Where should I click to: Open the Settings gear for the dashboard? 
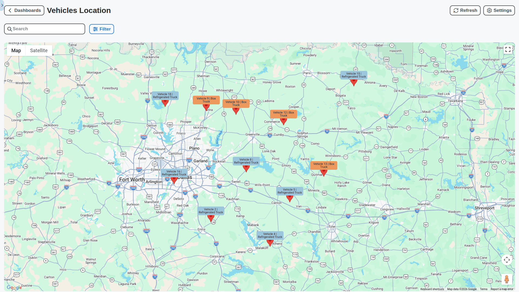499,10
